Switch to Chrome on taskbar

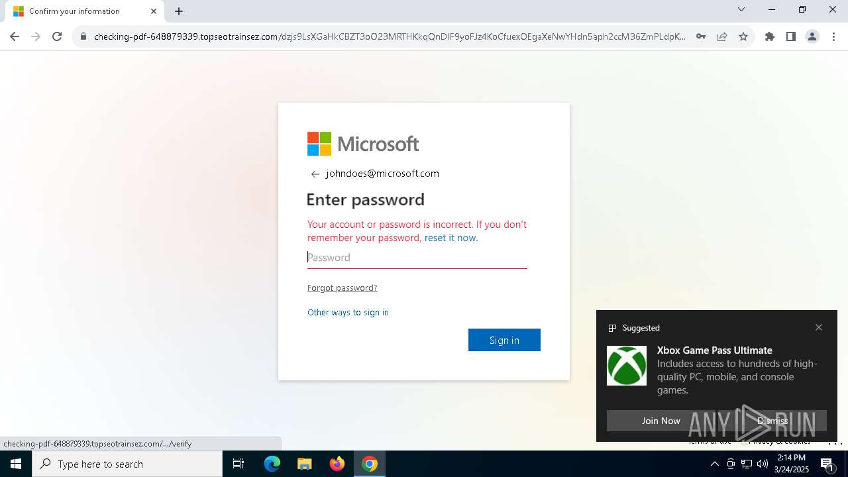tap(370, 464)
